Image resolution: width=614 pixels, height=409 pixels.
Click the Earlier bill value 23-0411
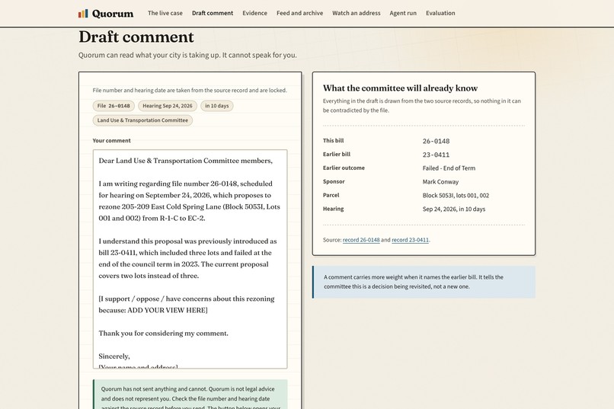click(x=436, y=155)
